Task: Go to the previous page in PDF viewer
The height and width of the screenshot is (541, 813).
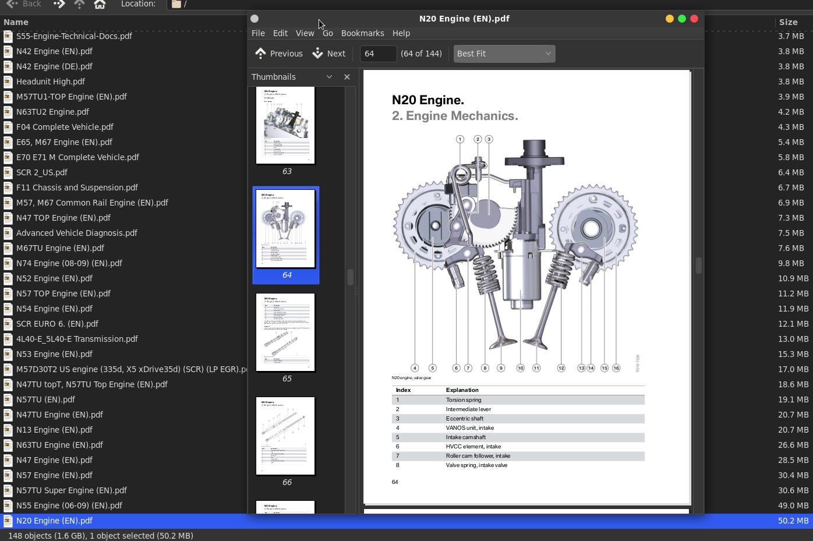Action: coord(279,54)
